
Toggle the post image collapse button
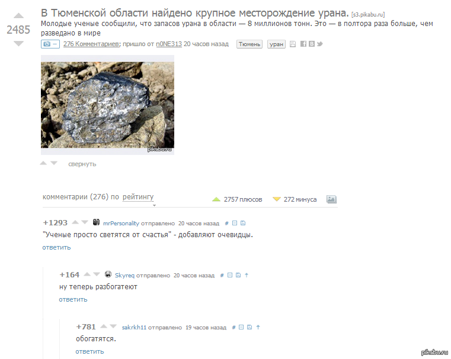tap(50, 44)
